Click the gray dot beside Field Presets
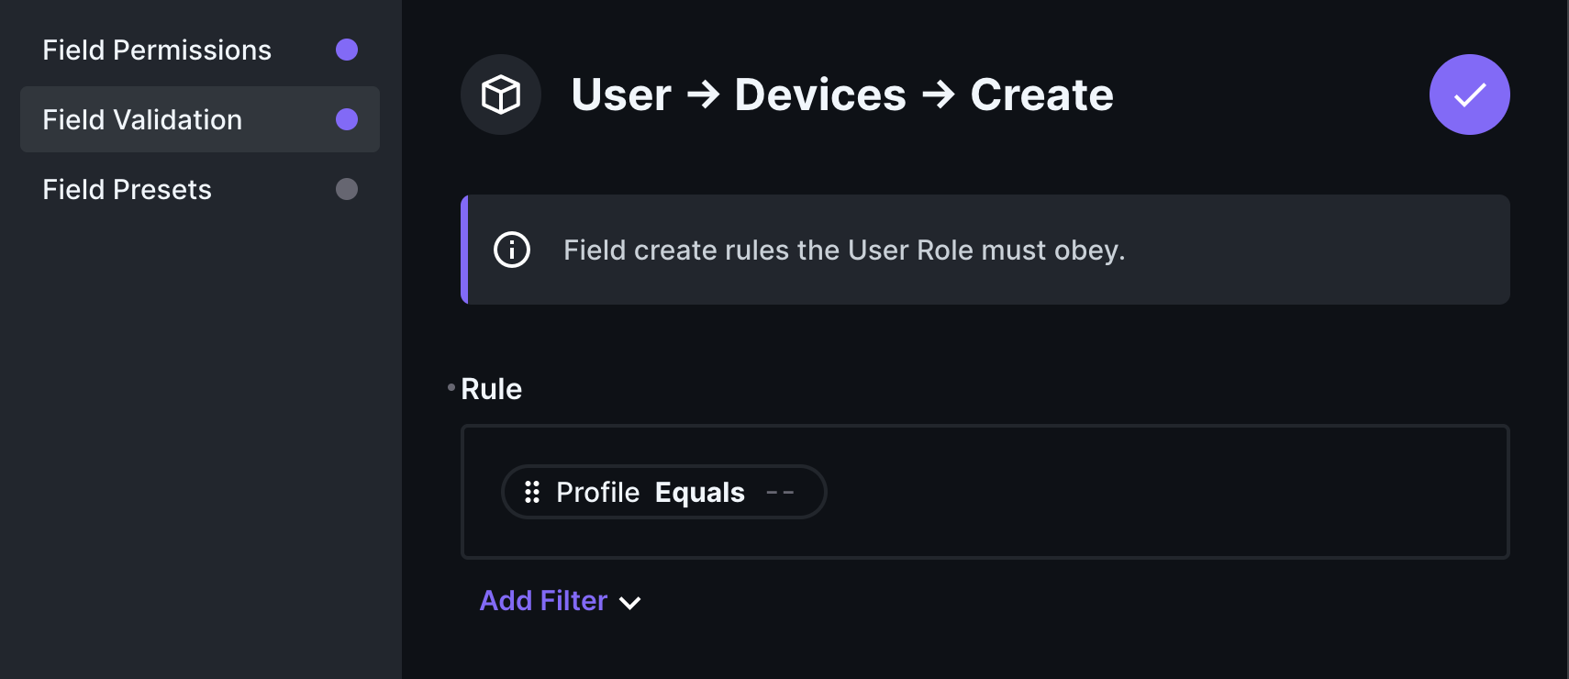 [347, 189]
